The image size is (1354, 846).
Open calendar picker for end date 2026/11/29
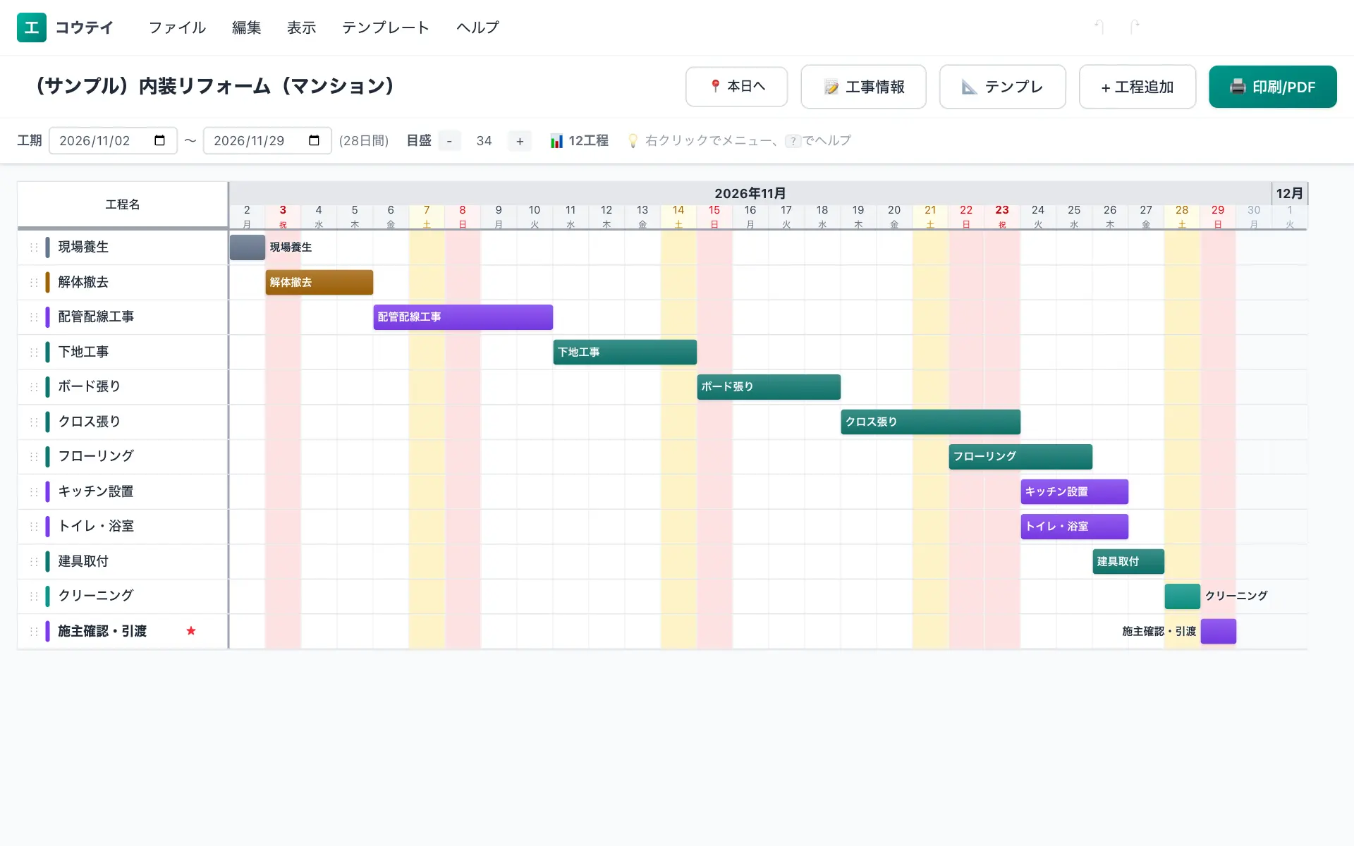tap(315, 140)
